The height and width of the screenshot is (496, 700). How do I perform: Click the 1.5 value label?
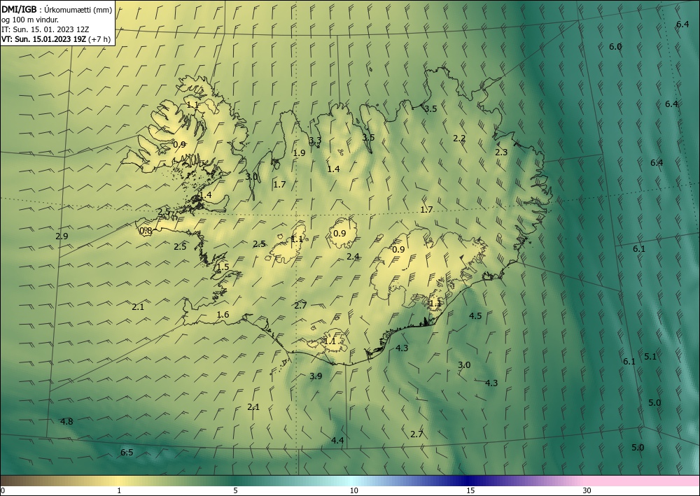pos(223,267)
